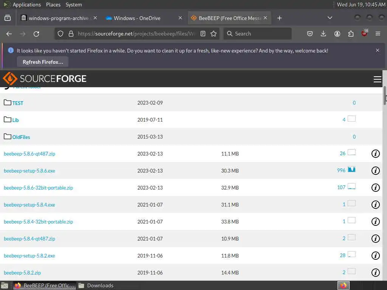The height and width of the screenshot is (290, 387).
Task: Open the extensions puzzle icon
Action: pos(351,34)
